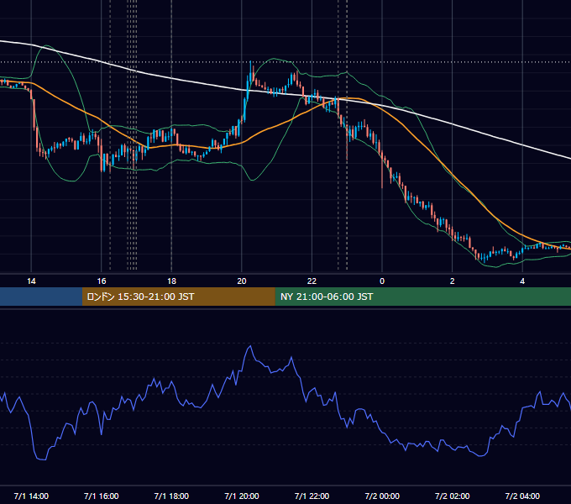
Task: Click the 20 hour label on upper axis
Action: point(242,281)
